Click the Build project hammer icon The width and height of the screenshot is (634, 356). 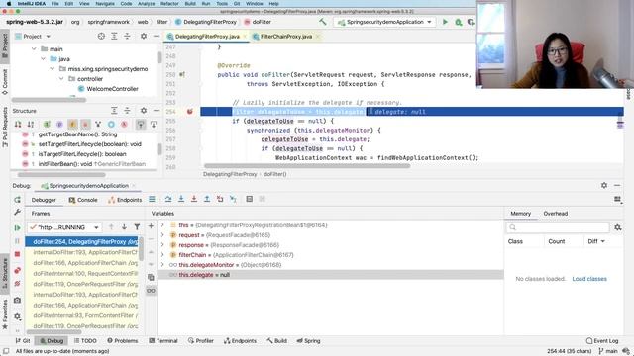[322, 22]
